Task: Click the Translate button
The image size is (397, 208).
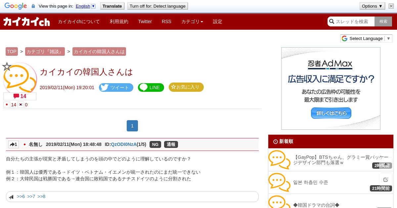Action: coord(112,6)
